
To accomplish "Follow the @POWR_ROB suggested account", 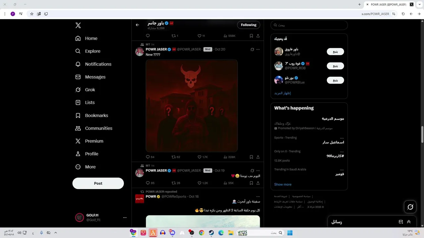I will [x=335, y=66].
